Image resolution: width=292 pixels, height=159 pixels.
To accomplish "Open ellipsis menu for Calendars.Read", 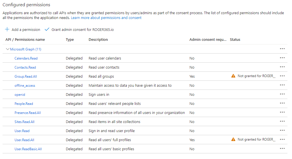I will click(x=282, y=58).
